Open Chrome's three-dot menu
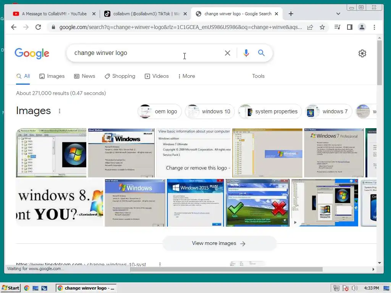This screenshot has height=293, width=391. coord(374,27)
